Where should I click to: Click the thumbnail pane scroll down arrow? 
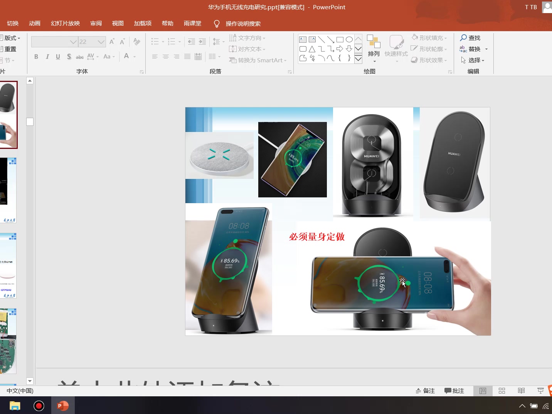[x=30, y=381]
